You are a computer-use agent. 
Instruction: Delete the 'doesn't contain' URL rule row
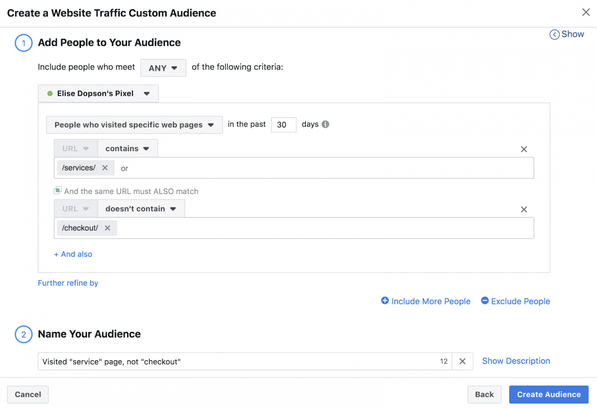[x=524, y=209]
